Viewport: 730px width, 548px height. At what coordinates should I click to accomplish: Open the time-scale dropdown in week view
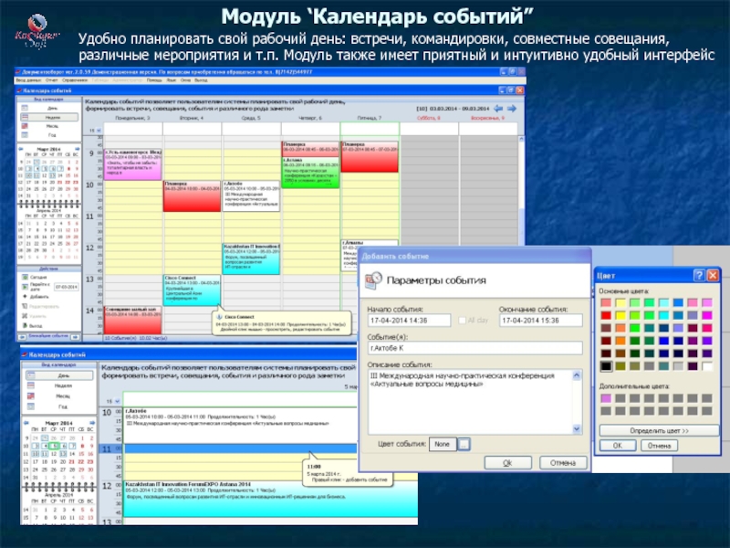pyautogui.click(x=94, y=130)
